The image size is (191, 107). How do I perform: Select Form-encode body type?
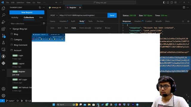coord(85,28)
